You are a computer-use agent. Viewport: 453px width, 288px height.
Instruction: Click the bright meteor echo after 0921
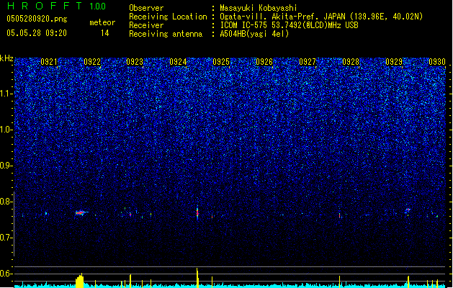[81, 213]
